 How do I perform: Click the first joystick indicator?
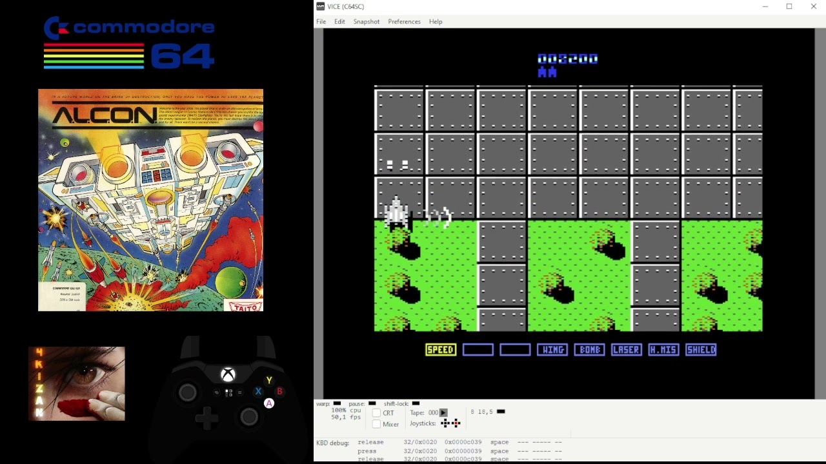click(x=445, y=423)
